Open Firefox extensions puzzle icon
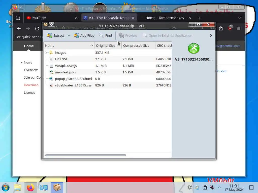 click(221, 29)
